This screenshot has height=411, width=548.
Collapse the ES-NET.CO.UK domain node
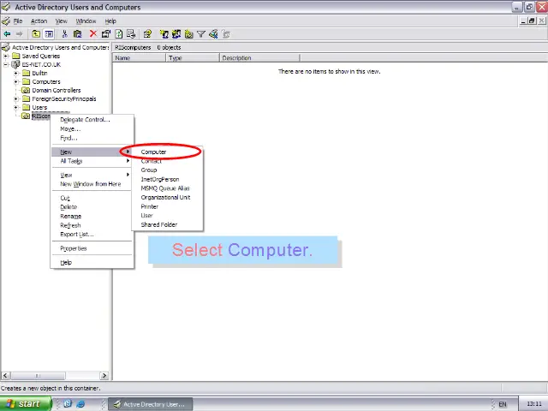tap(6, 64)
